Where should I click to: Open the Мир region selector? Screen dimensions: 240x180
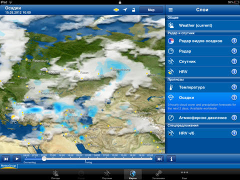(x=151, y=10)
